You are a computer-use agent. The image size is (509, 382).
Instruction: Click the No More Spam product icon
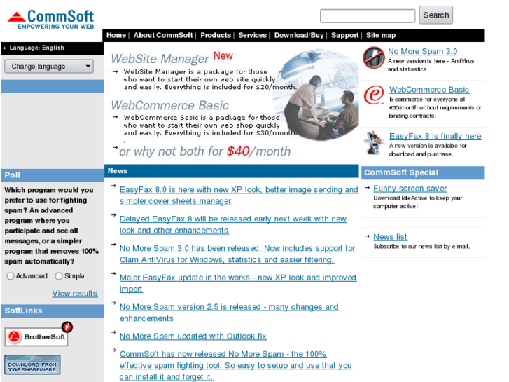click(x=374, y=57)
